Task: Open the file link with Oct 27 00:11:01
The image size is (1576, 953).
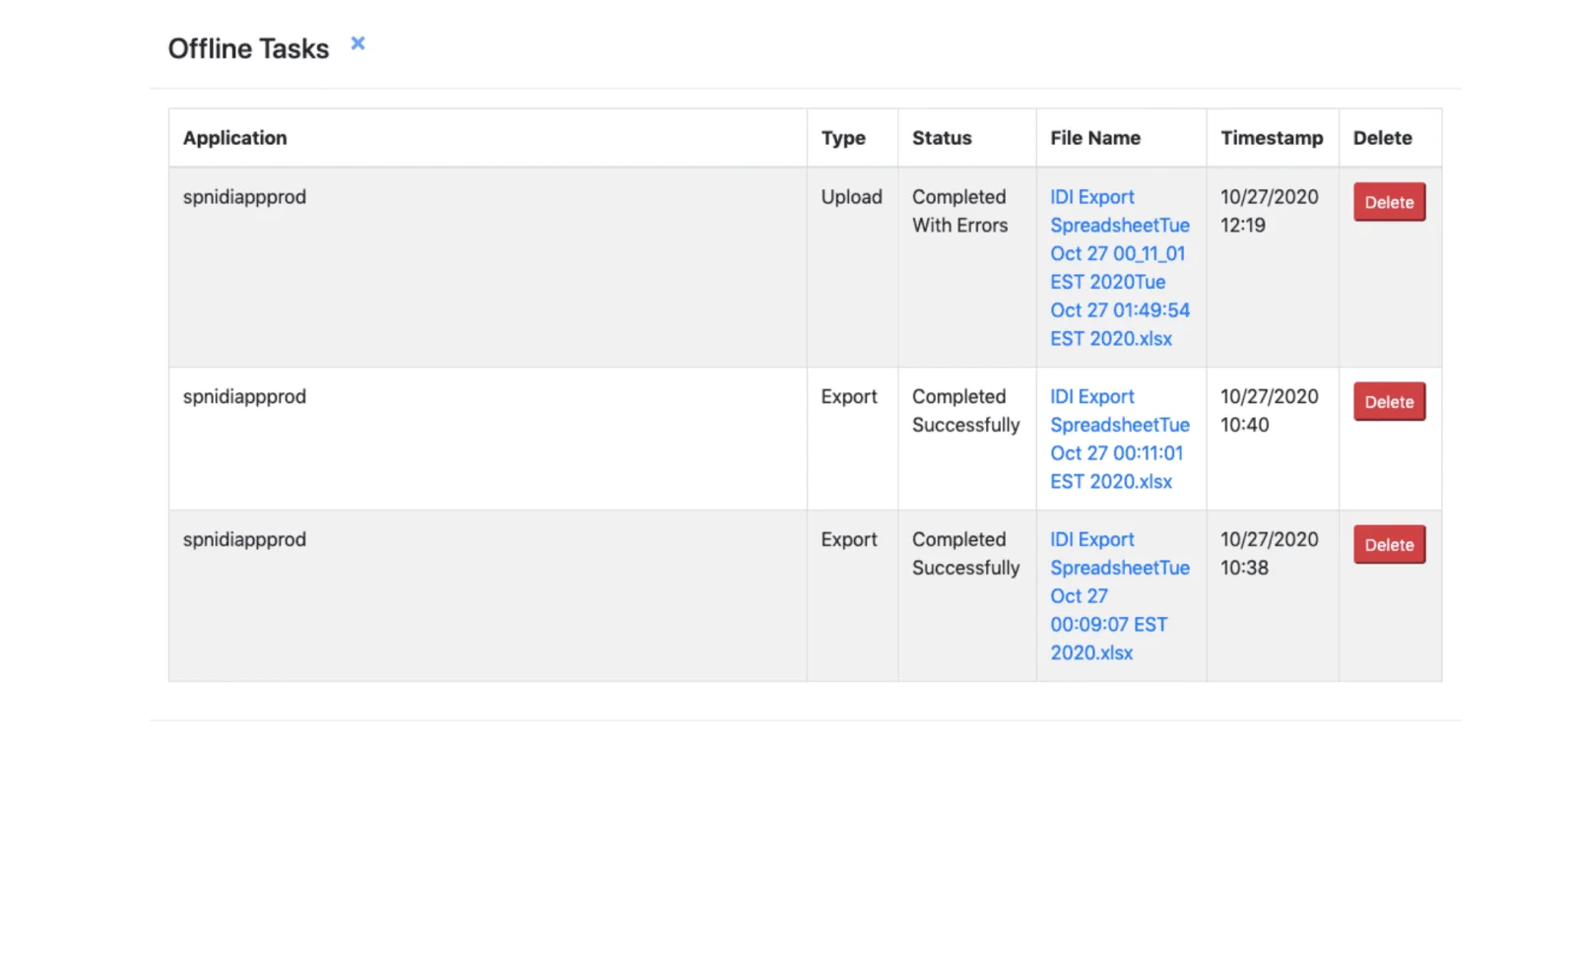Action: click(1120, 439)
